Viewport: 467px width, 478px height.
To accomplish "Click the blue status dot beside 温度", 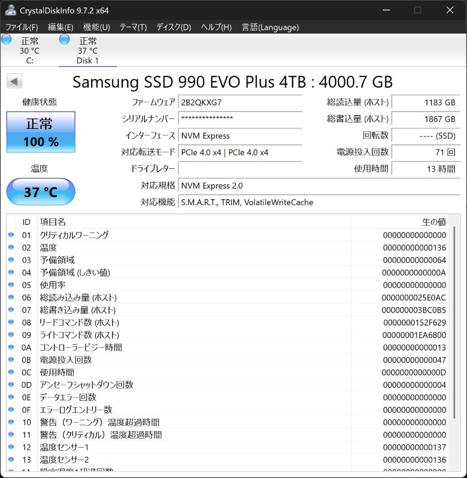I will click(11, 247).
